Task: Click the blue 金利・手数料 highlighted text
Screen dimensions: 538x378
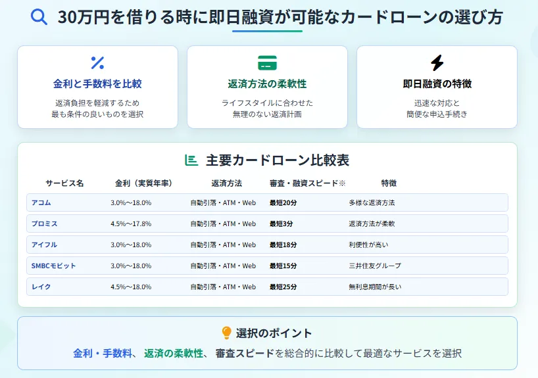Action: 103,353
